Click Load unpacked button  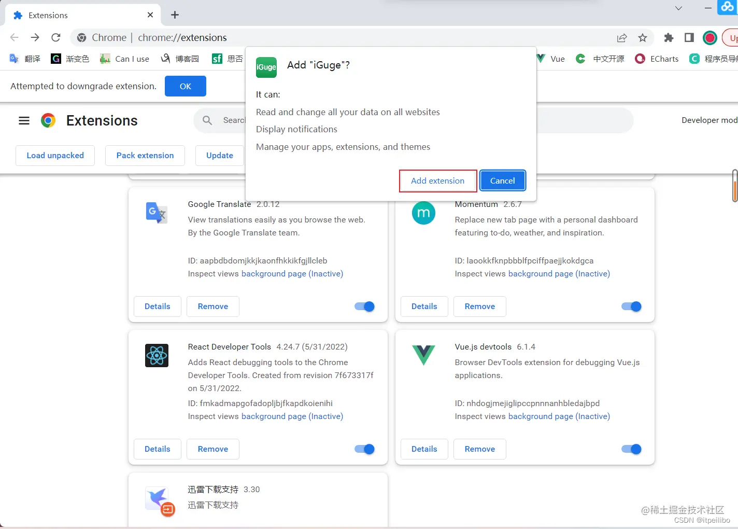click(55, 156)
